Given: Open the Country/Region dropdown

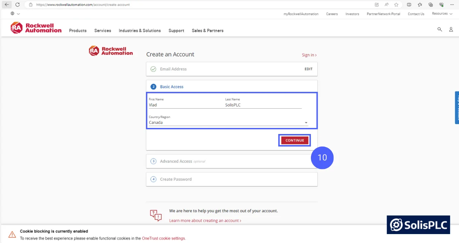Looking at the screenshot, I should click(306, 122).
